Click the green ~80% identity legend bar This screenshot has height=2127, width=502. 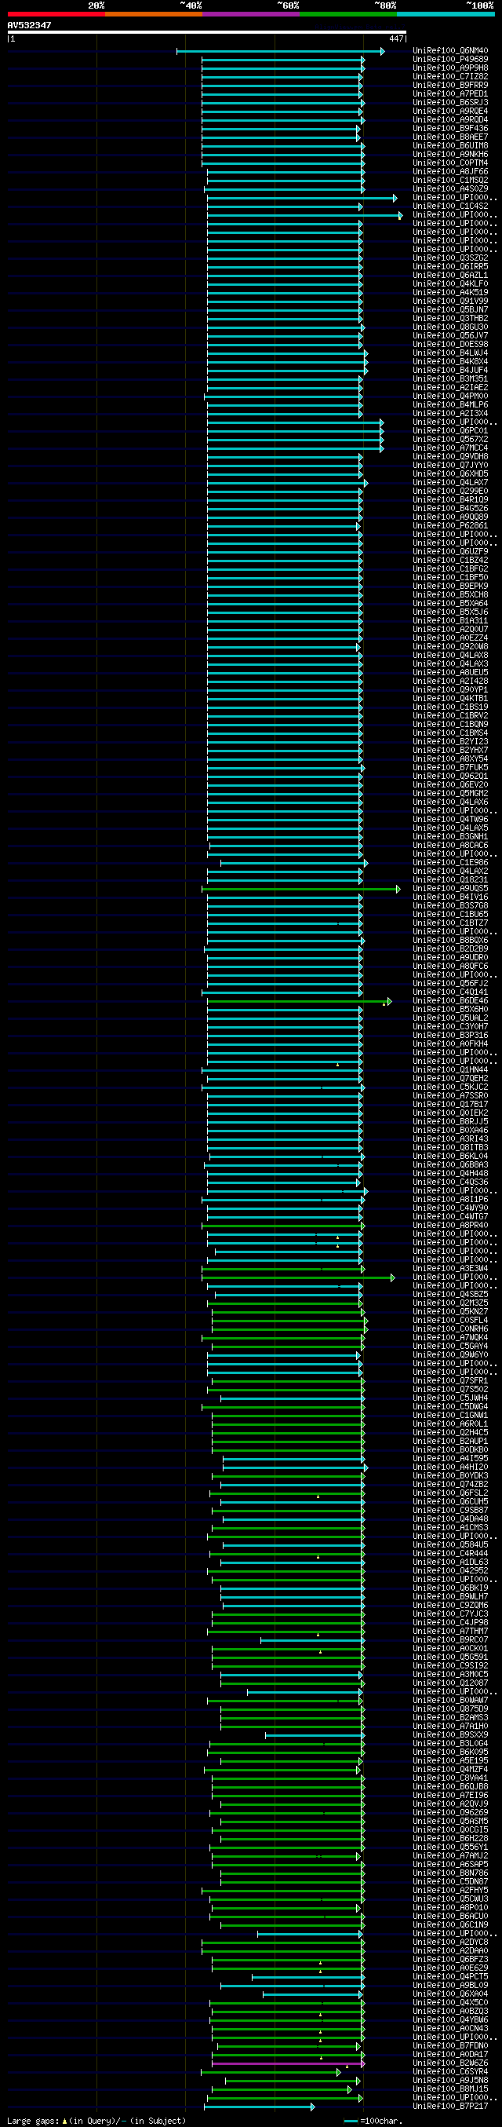pos(347,14)
